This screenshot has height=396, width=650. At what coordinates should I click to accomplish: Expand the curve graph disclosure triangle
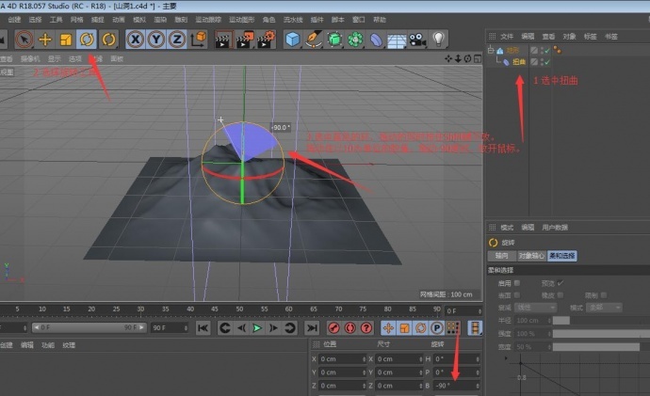506,358
